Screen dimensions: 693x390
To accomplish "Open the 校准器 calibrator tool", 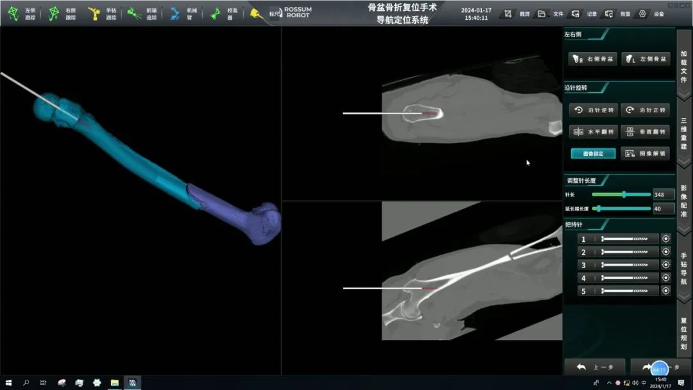I will pyautogui.click(x=216, y=13).
